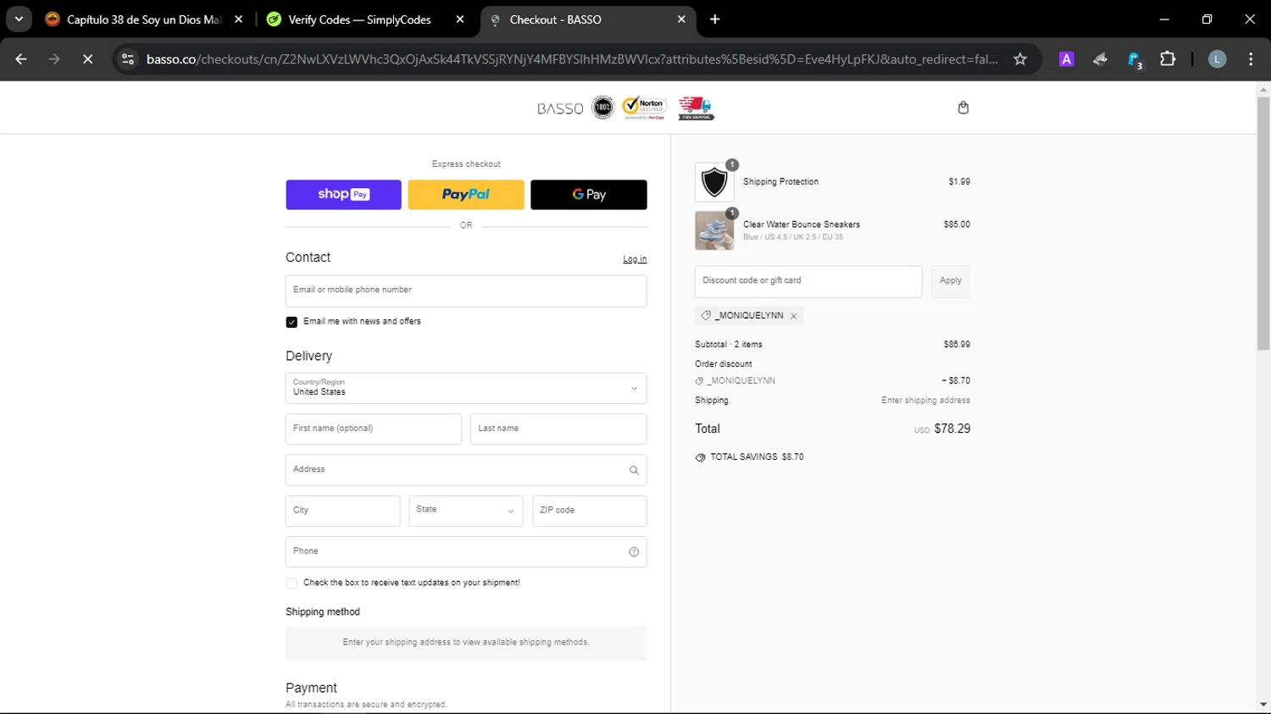Switch to Verify Codes — SimplyCodes tab

click(x=360, y=19)
